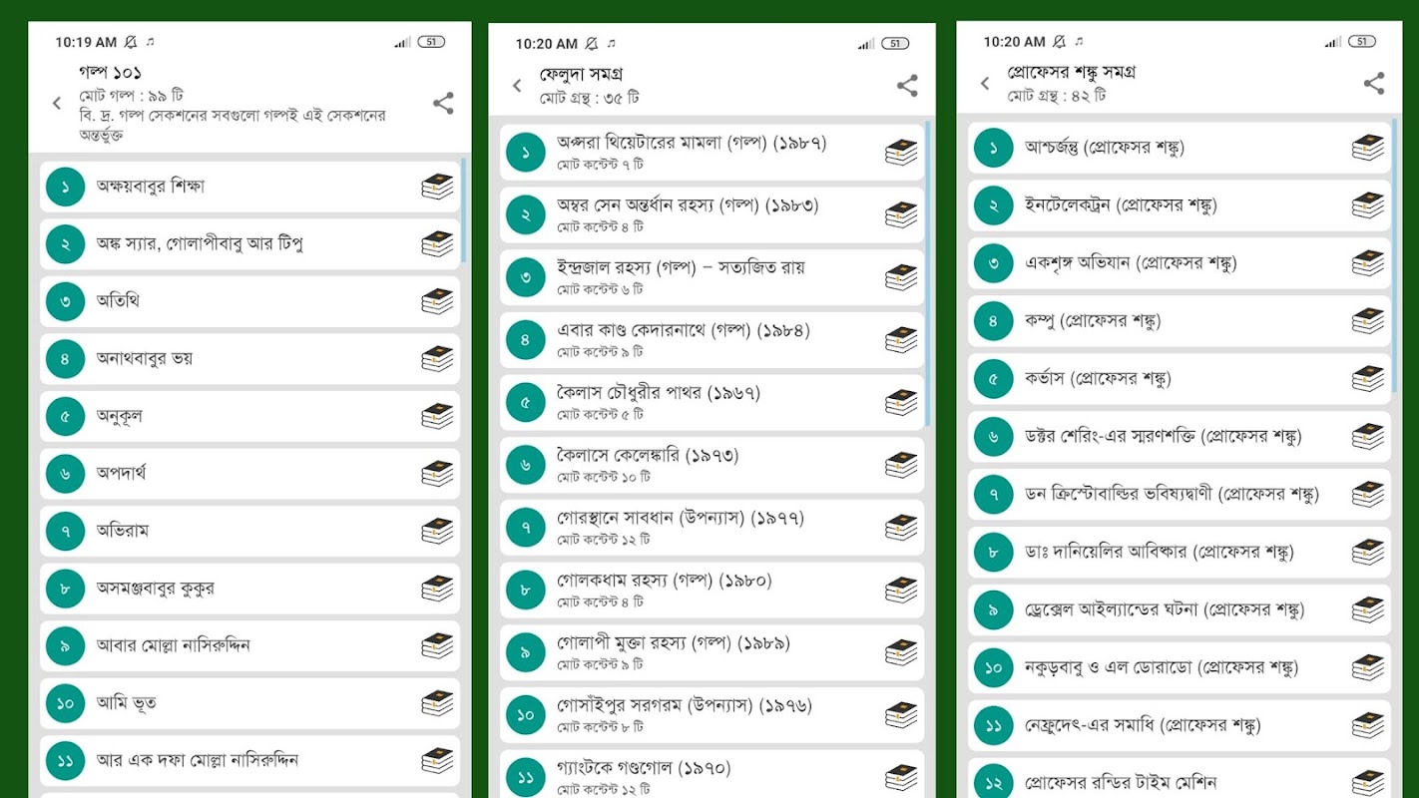This screenshot has height=798, width=1419.
Task: Click the book icon next to অতিথি
Action: click(437, 301)
